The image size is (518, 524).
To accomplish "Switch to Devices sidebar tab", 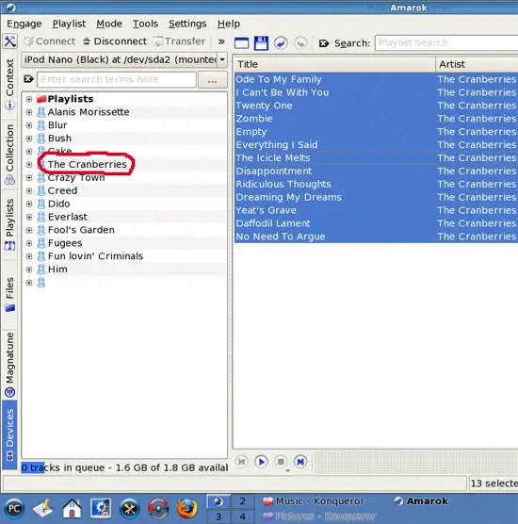I will pyautogui.click(x=9, y=434).
